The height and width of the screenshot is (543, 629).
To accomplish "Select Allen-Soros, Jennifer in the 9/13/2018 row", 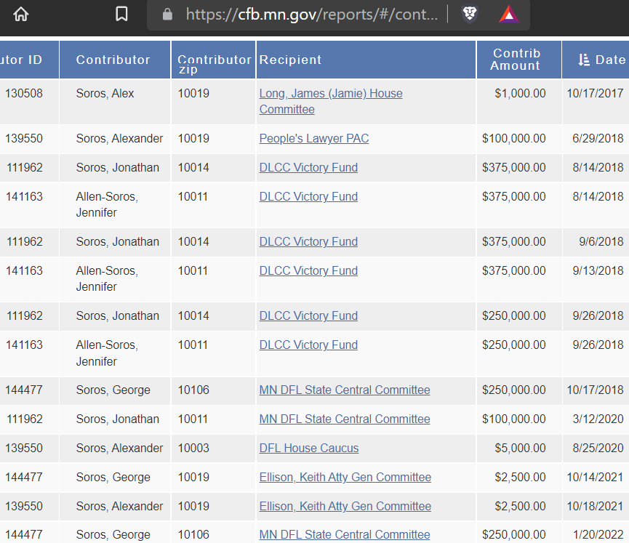I will coord(107,278).
